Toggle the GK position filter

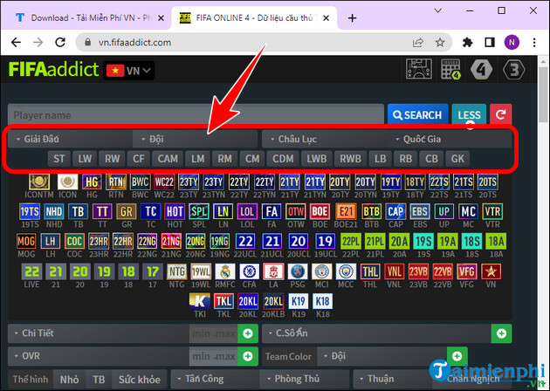456,159
